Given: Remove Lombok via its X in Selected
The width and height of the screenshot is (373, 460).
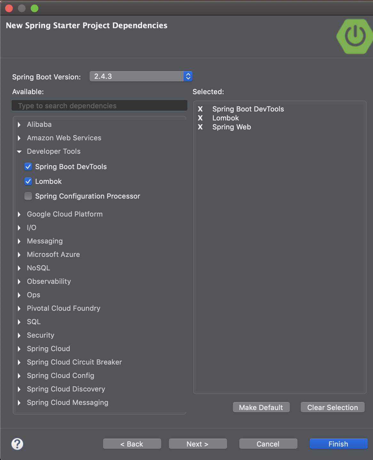Looking at the screenshot, I should point(200,118).
